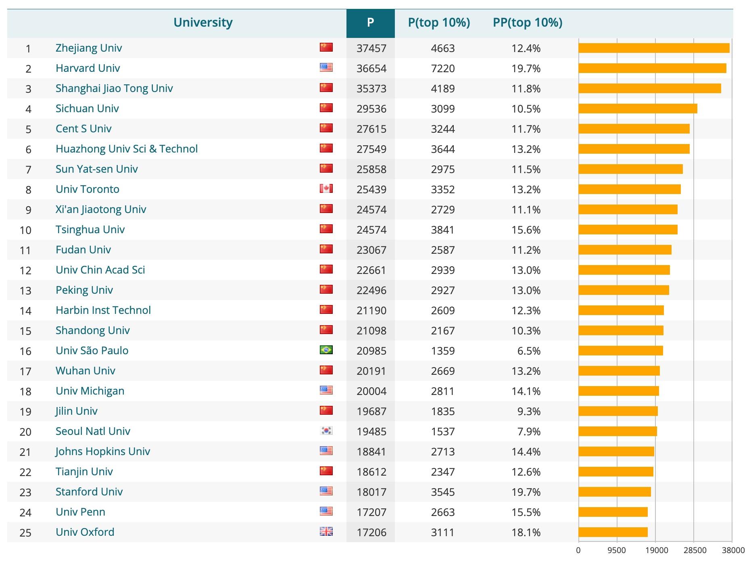Click the University column header
The height and width of the screenshot is (564, 751).
(x=203, y=23)
